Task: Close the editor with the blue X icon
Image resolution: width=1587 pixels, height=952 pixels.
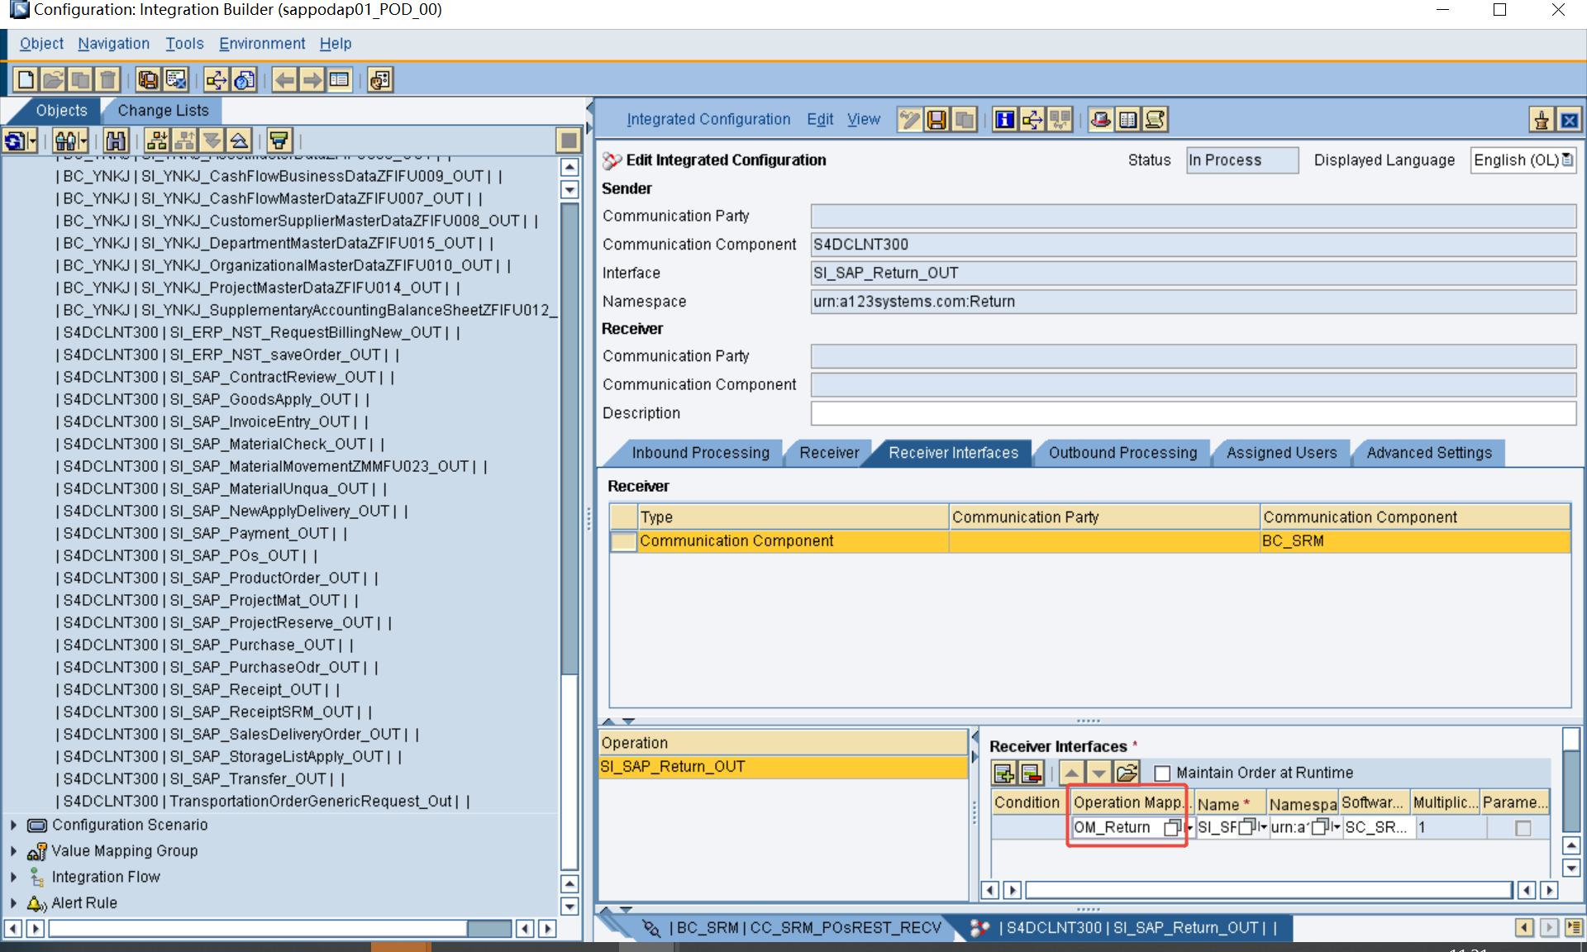Action: pos(1569,121)
